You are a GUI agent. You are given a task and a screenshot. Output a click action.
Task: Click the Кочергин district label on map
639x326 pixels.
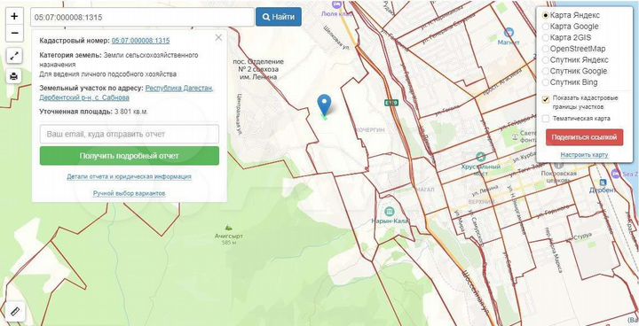tap(369, 130)
